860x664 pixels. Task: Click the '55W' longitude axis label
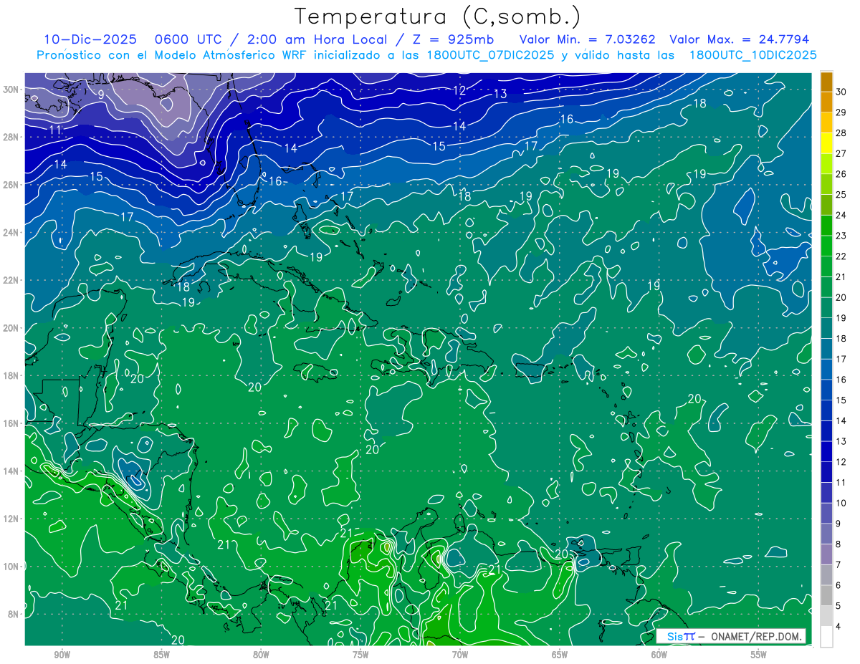[759, 654]
